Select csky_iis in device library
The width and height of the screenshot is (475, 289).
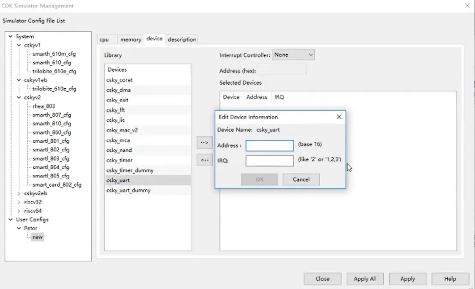point(148,120)
